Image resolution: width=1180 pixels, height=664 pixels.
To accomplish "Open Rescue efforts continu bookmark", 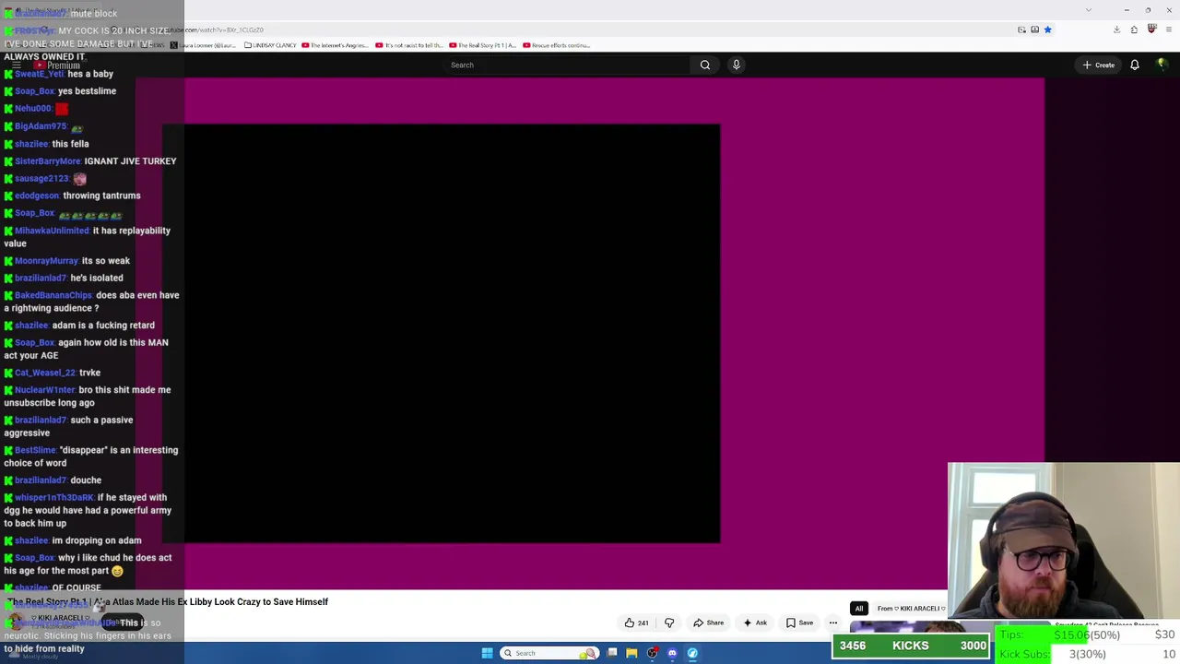I will 556,45.
